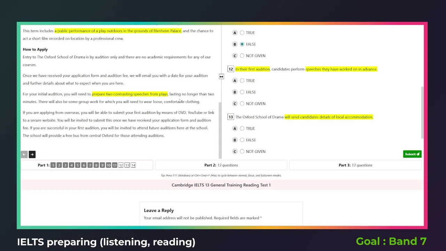The image size is (446, 251).
Task: Click the question 12 number box
Action: (x=231, y=69)
